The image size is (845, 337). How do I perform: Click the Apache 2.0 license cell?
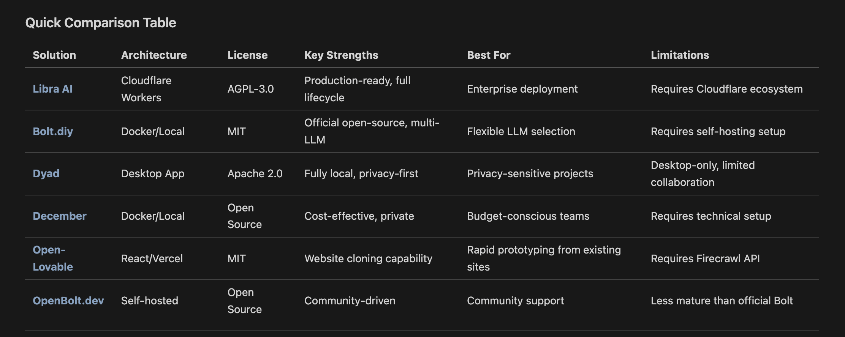[x=255, y=173]
